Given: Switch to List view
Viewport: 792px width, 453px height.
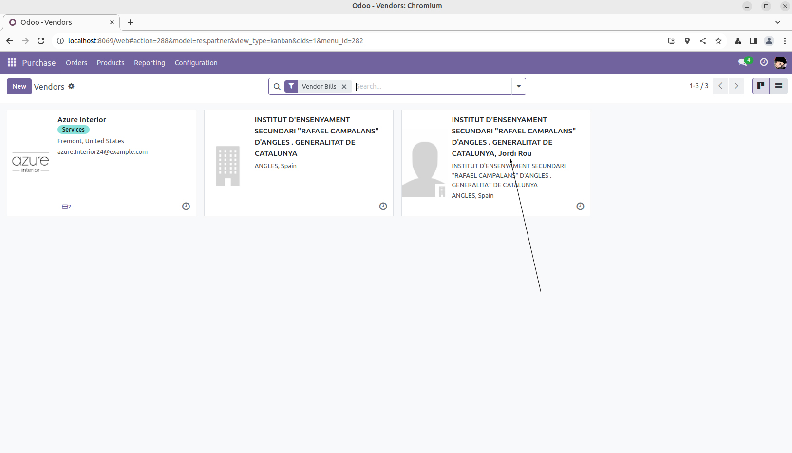Looking at the screenshot, I should tap(779, 86).
